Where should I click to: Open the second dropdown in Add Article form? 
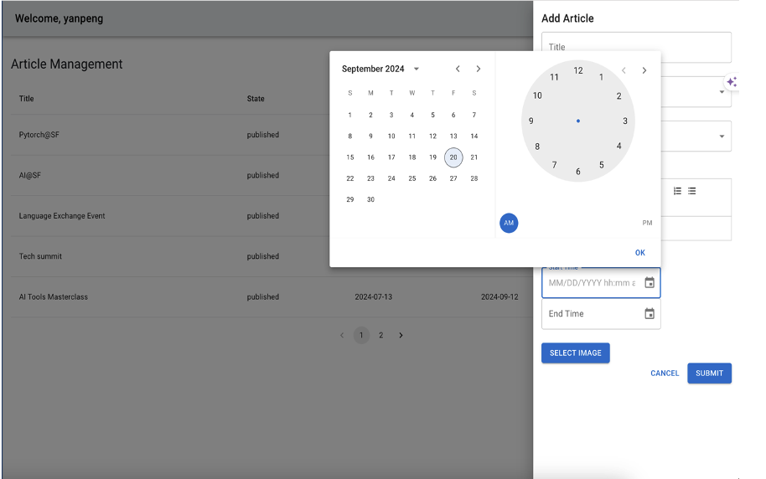tap(722, 136)
